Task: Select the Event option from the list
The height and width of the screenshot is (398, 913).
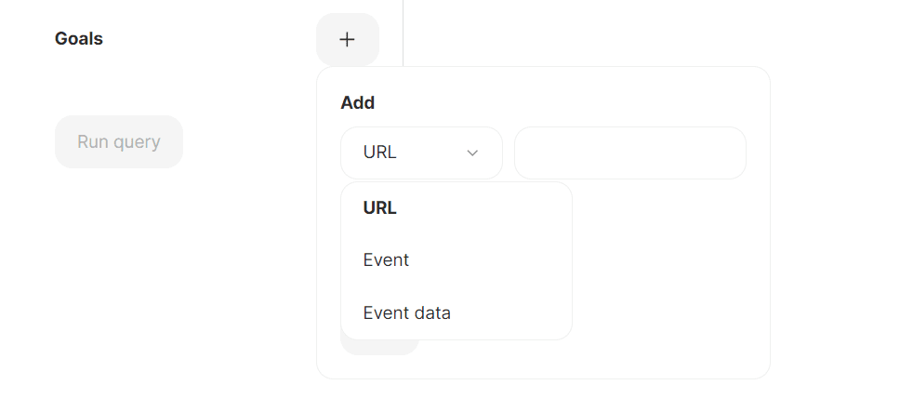Action: click(x=386, y=260)
